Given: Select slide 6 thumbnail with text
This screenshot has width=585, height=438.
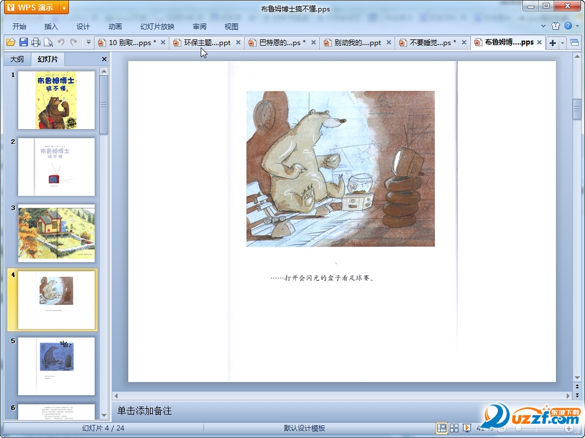Looking at the screenshot, I should (56, 412).
